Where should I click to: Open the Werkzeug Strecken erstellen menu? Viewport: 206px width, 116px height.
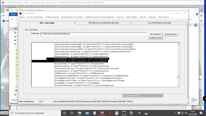pyautogui.click(x=72, y=17)
